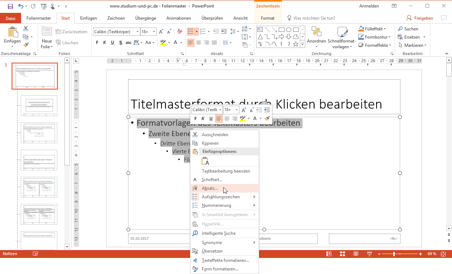Click Suchen to find text

click(x=408, y=29)
